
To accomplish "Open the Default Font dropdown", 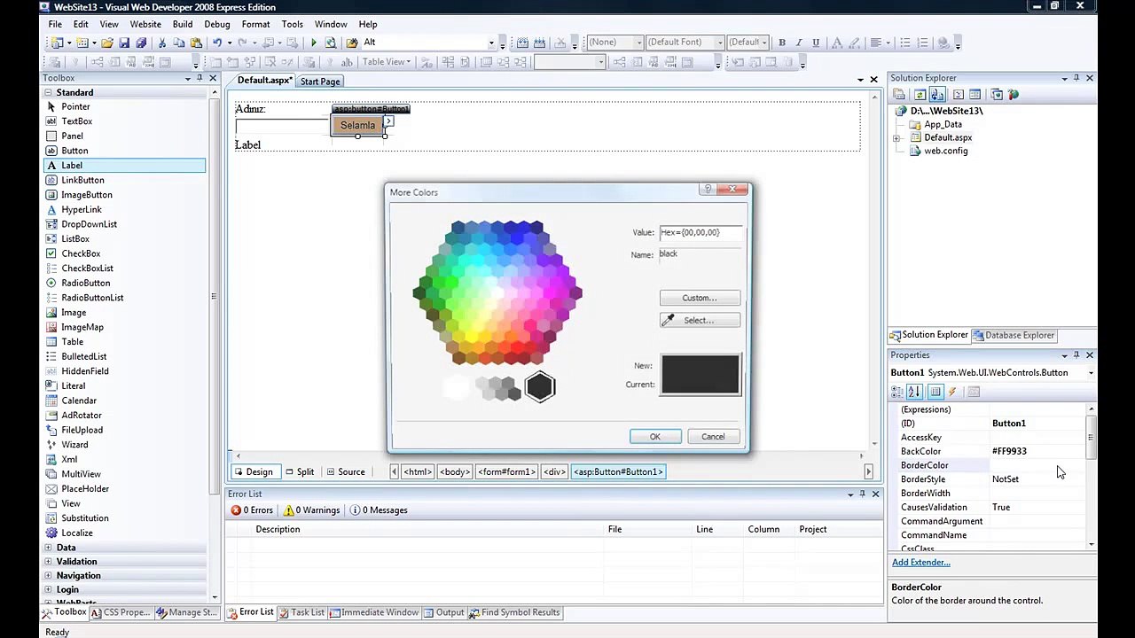I will (x=718, y=43).
